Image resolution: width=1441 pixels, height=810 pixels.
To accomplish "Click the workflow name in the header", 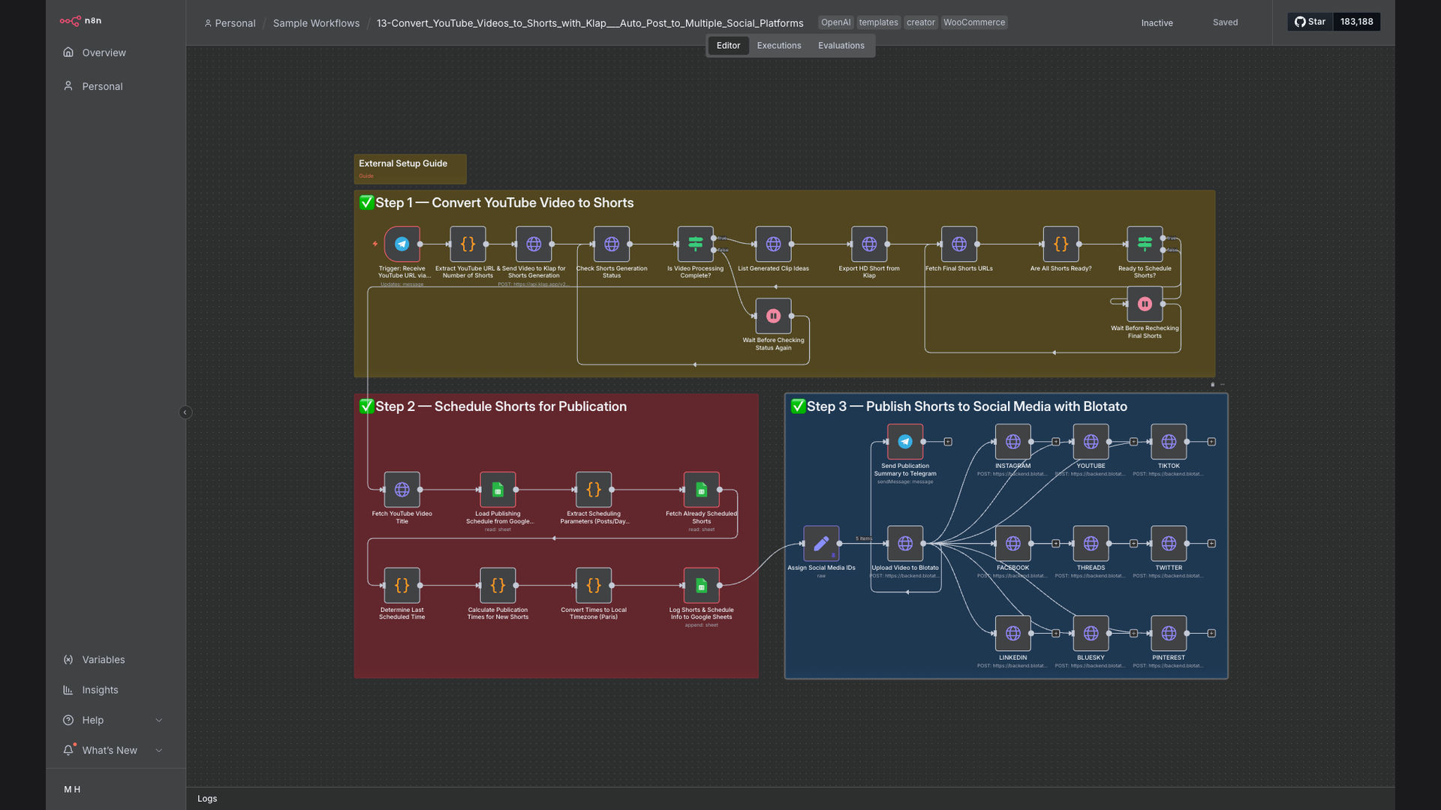I will coord(590,23).
